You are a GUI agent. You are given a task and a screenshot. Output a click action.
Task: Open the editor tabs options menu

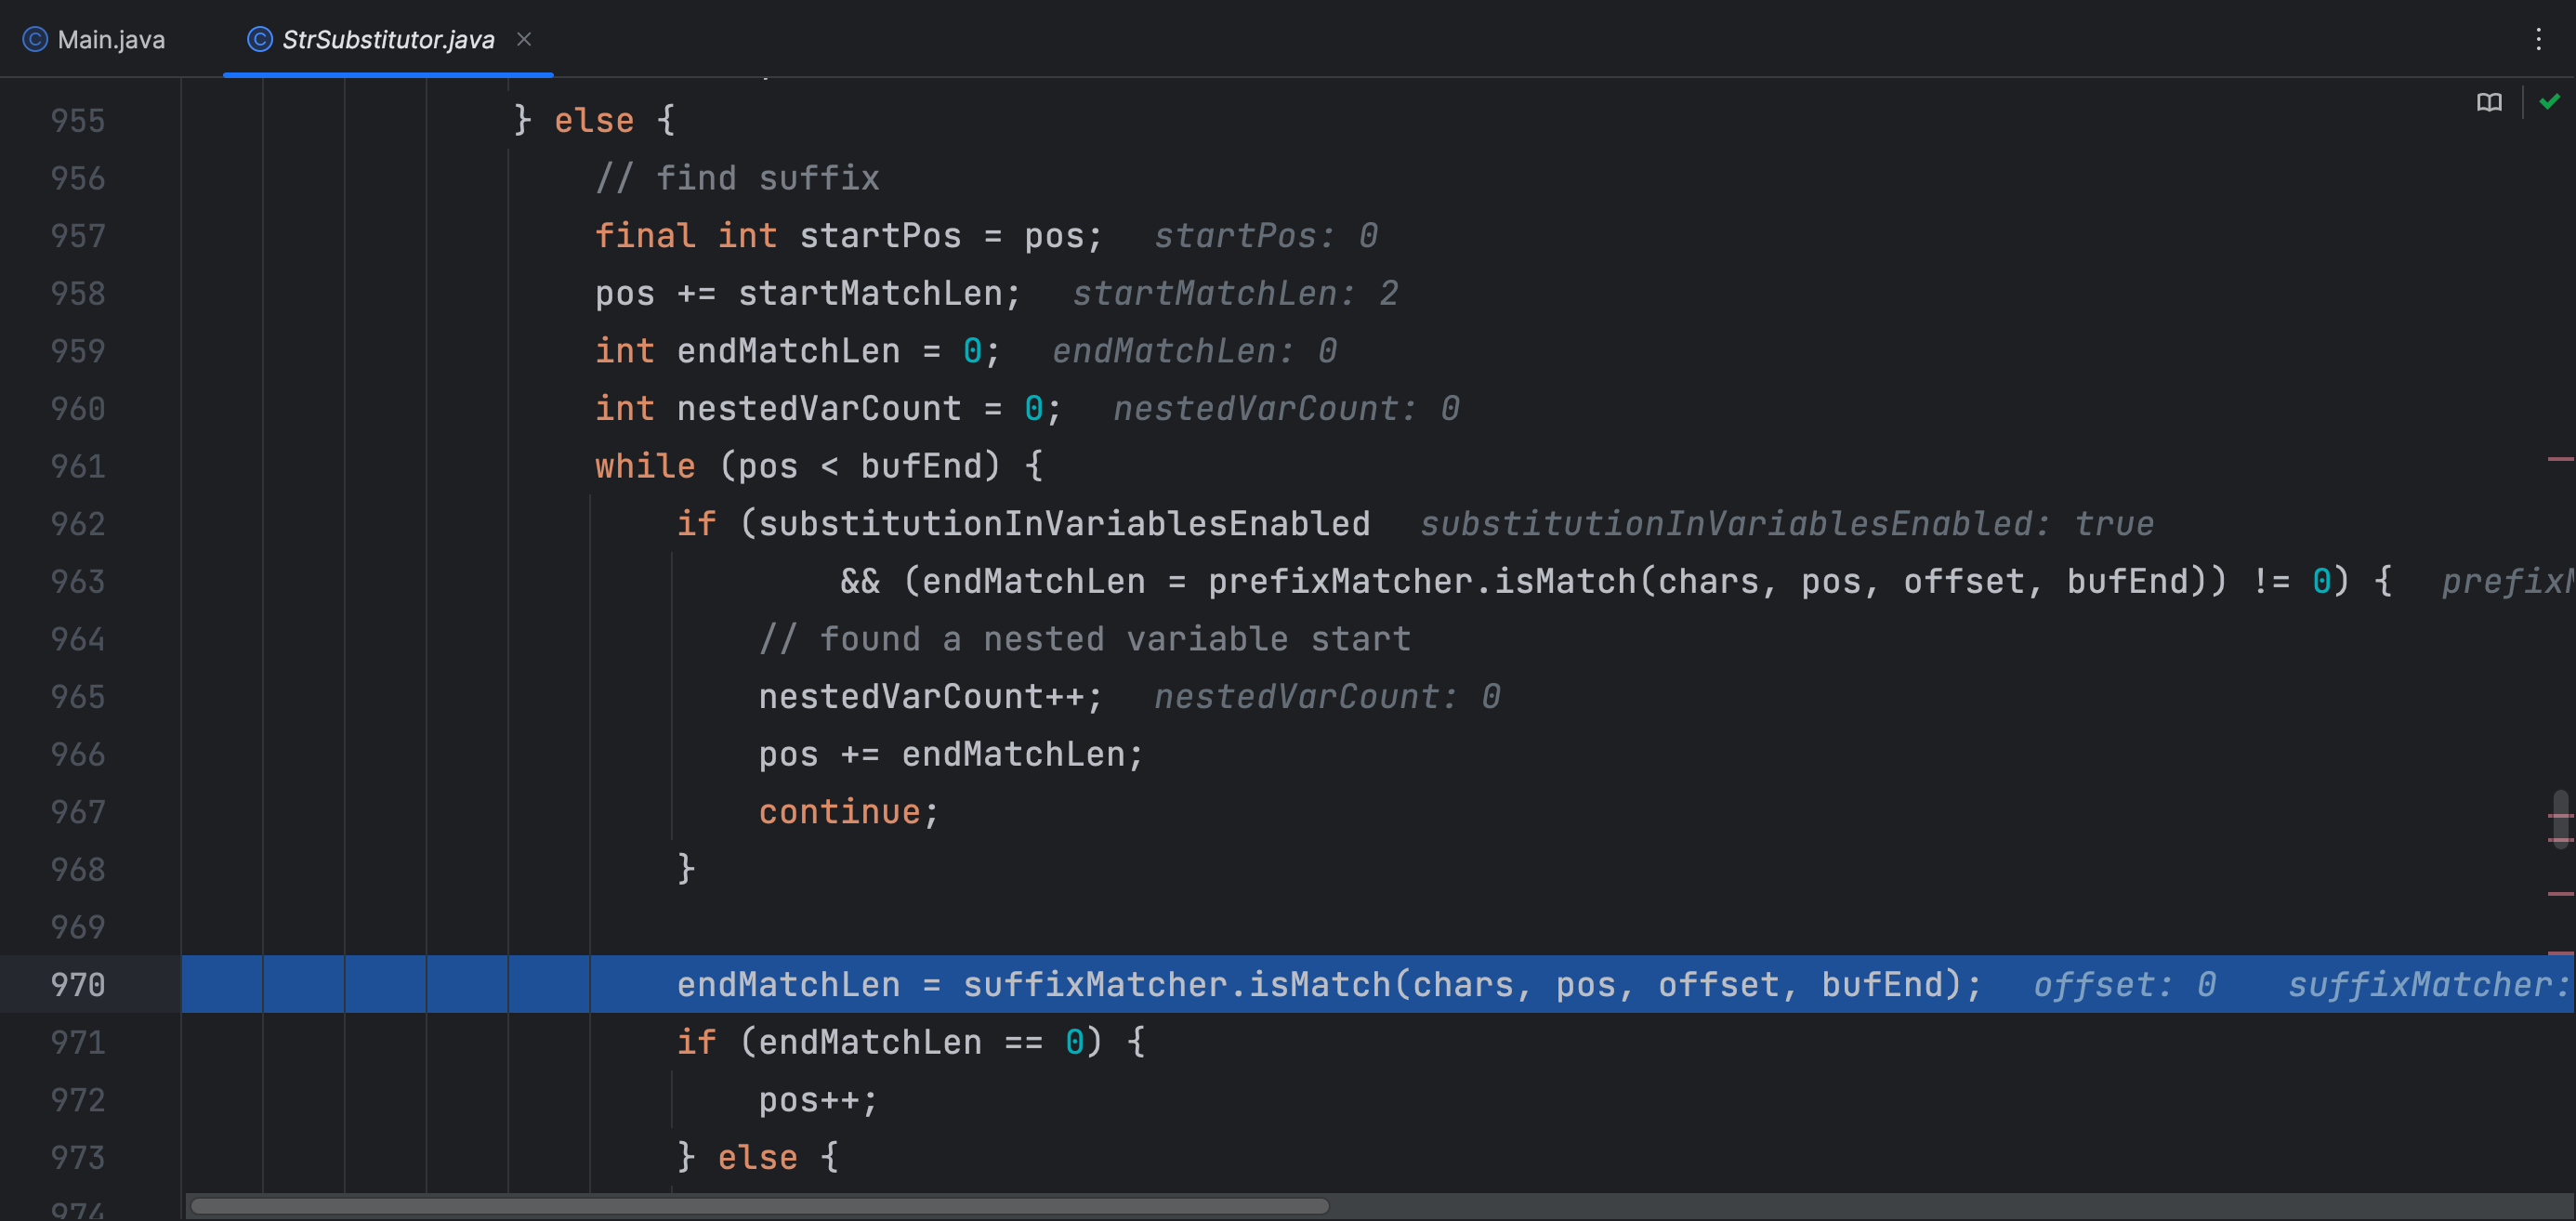2538,39
